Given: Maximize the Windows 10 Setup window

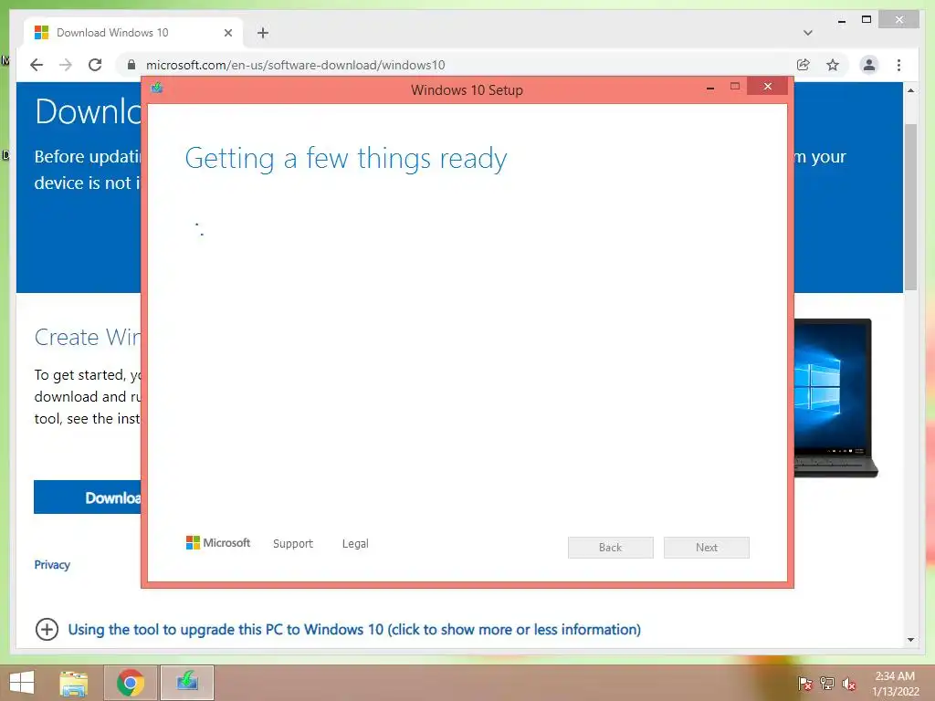Looking at the screenshot, I should click(x=735, y=87).
